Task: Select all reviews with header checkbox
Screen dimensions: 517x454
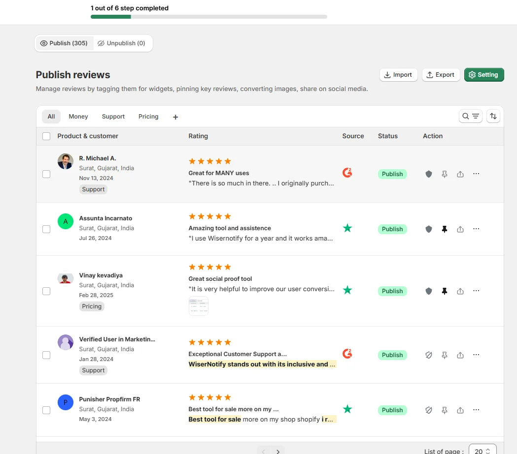Action: point(46,136)
